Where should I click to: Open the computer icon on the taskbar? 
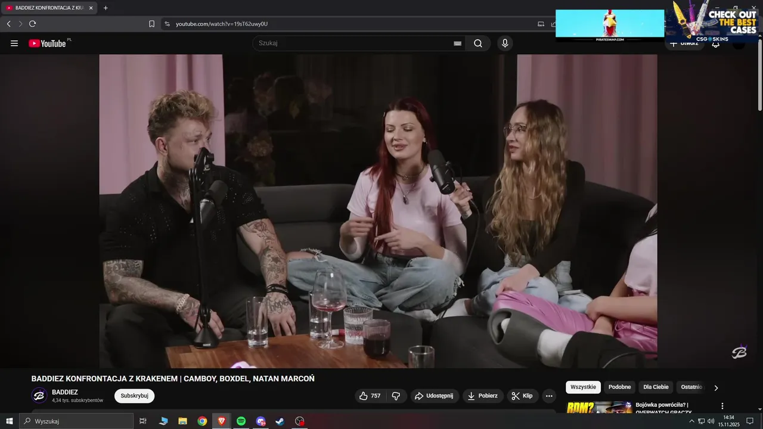[x=163, y=421]
